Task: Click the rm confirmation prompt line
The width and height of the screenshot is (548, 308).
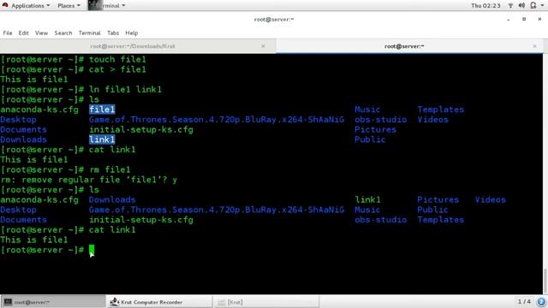Action: point(89,180)
